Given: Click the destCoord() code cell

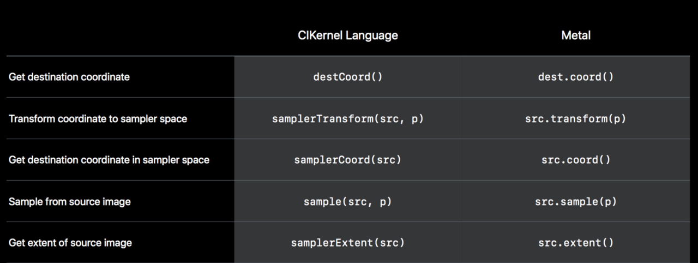Looking at the screenshot, I should pyautogui.click(x=348, y=77).
